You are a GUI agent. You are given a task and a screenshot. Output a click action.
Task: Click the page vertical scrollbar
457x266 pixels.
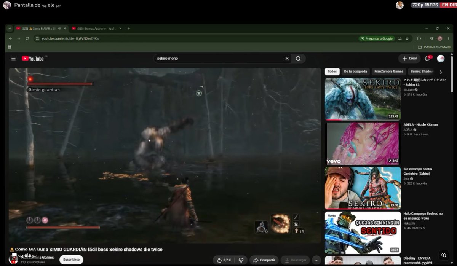click(452, 74)
